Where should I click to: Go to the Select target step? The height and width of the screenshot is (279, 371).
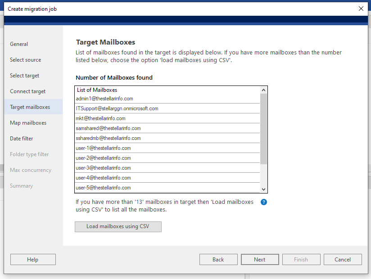click(x=24, y=75)
